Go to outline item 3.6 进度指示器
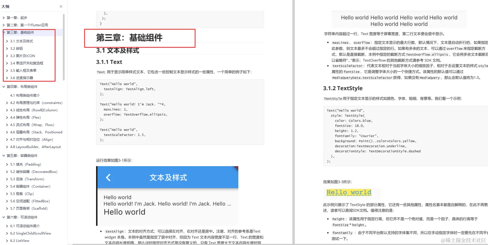This screenshot has width=488, height=245. pos(22,78)
